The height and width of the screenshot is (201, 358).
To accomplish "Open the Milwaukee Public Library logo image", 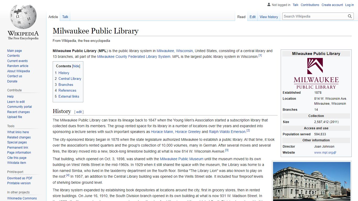I will point(316,74).
